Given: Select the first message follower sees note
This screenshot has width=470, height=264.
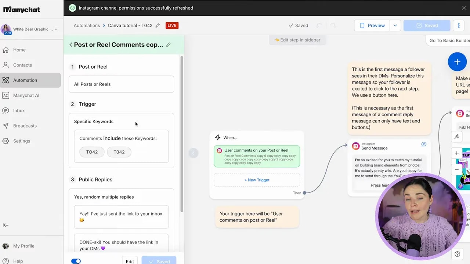Looking at the screenshot, I should pos(389,98).
